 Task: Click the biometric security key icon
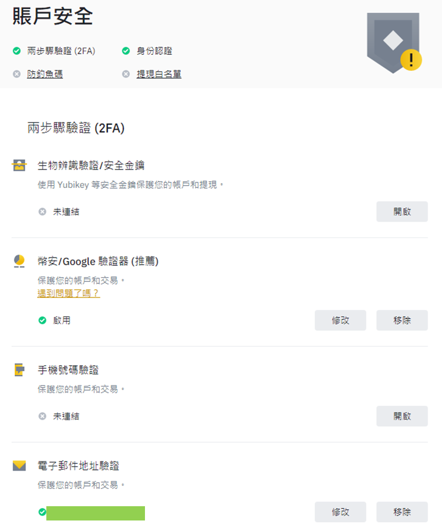tap(19, 165)
